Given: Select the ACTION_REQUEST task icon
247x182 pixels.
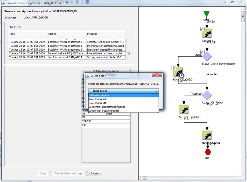Looking at the screenshot, I should pyautogui.click(x=184, y=110).
